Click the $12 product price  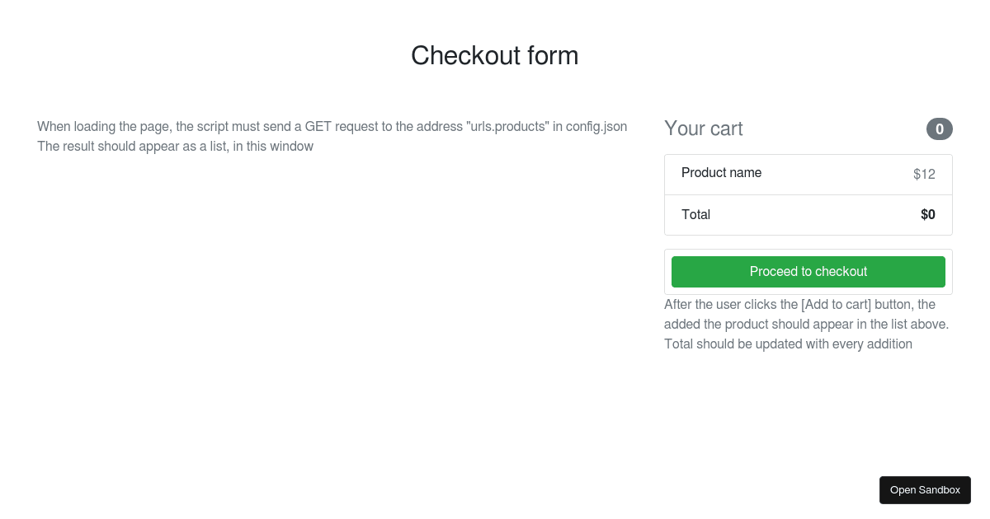point(924,175)
